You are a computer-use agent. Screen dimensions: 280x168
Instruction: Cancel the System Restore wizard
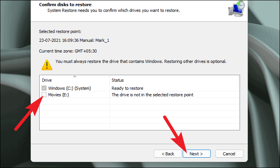click(x=229, y=154)
